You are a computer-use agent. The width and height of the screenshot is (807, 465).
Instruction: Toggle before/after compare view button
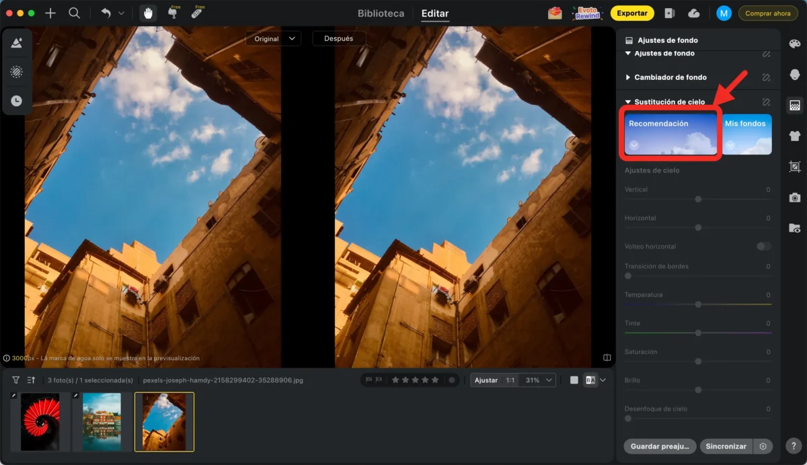tap(590, 380)
